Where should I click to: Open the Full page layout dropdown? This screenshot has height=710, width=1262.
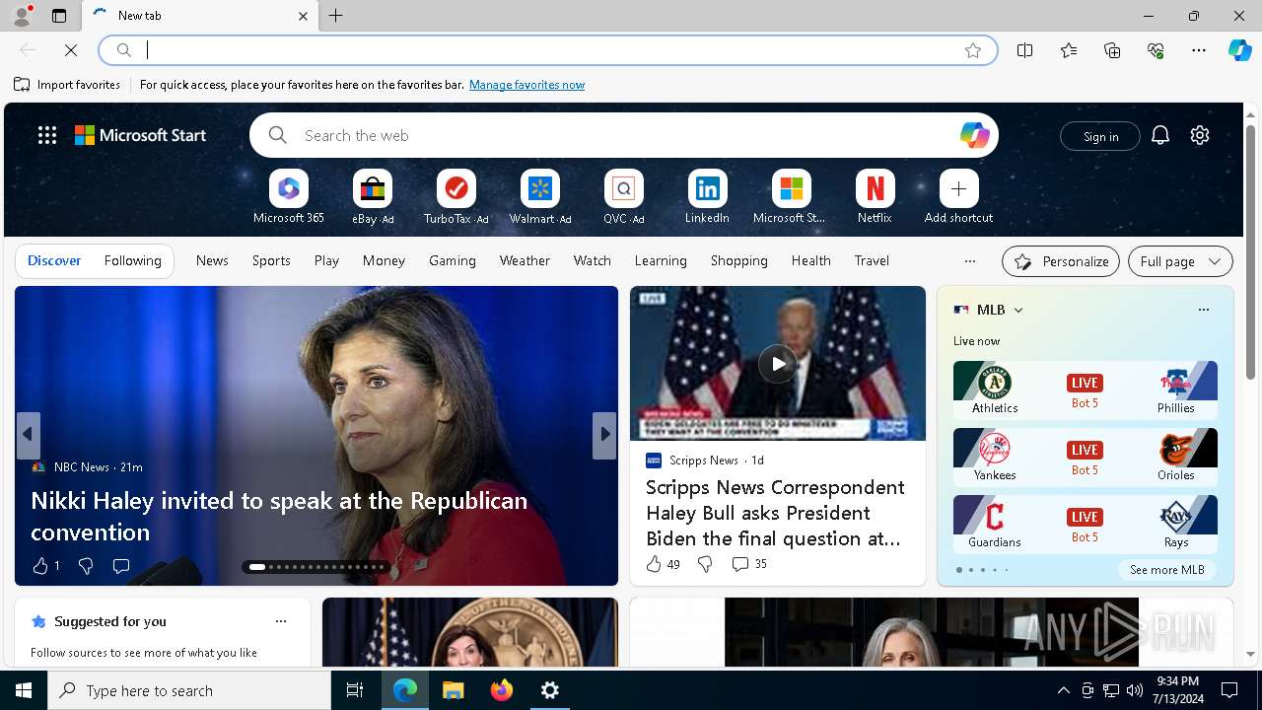[x=1180, y=261]
